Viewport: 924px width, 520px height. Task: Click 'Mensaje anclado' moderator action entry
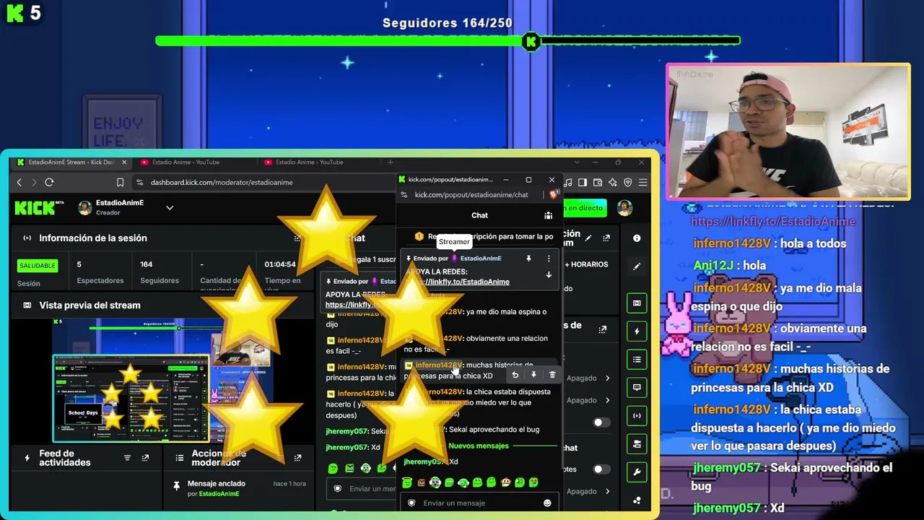coord(238,488)
